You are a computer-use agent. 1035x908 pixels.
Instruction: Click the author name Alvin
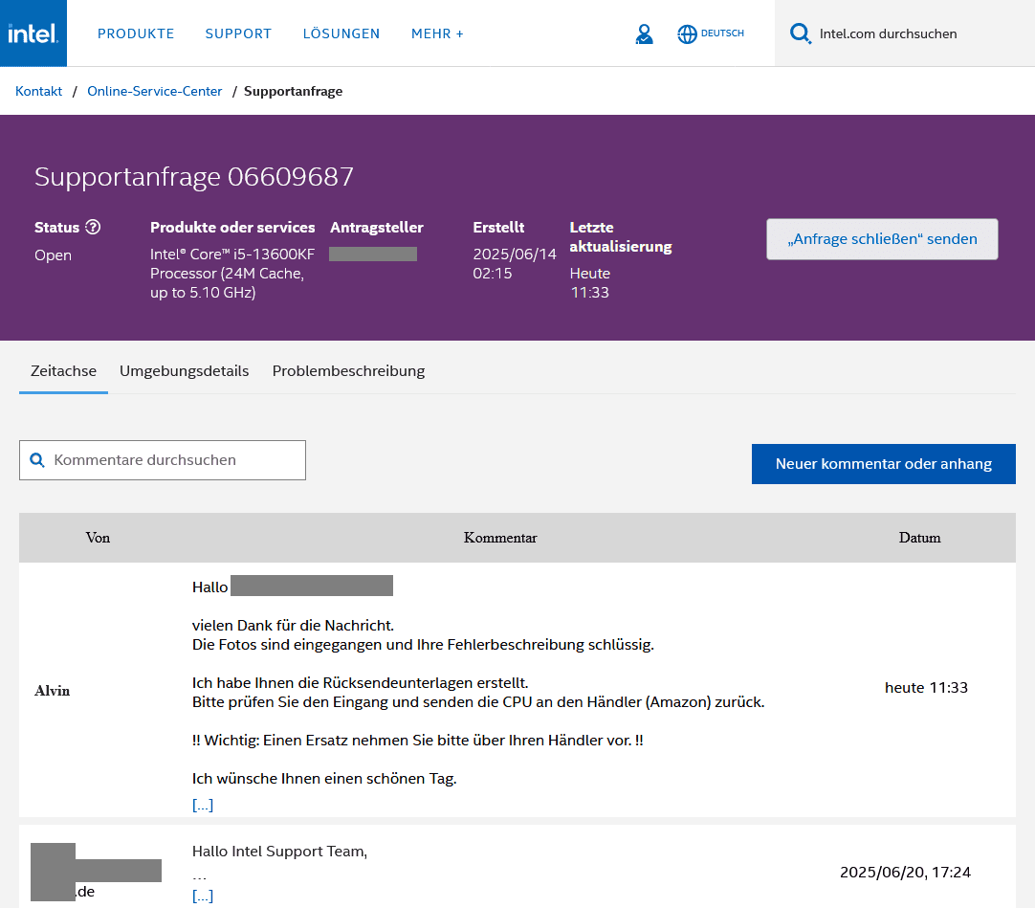53,691
